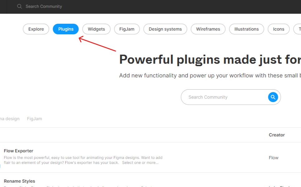This screenshot has width=301, height=187.
Task: Select the Illustrations category
Action: point(246,29)
